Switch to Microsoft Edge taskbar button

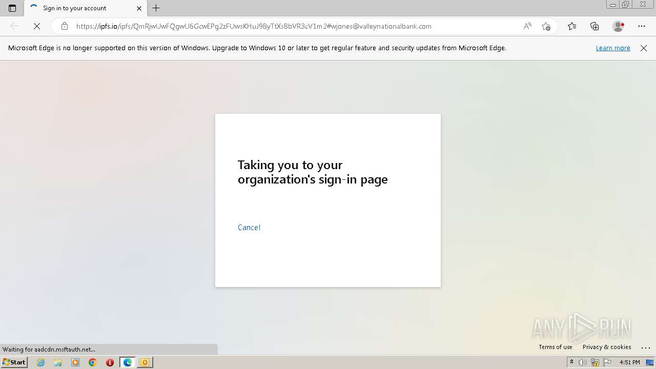[x=128, y=362]
